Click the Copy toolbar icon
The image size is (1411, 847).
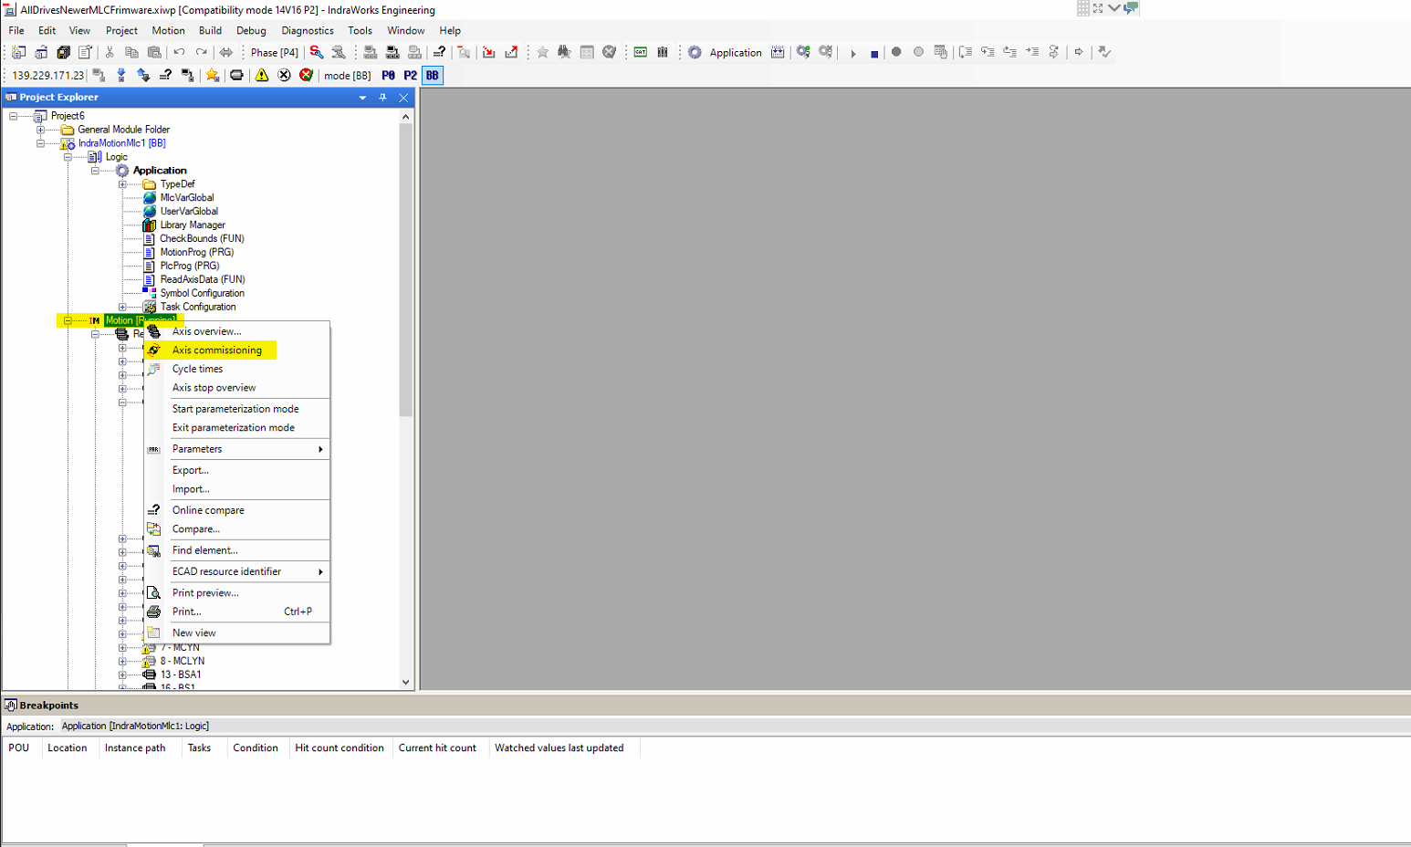131,52
